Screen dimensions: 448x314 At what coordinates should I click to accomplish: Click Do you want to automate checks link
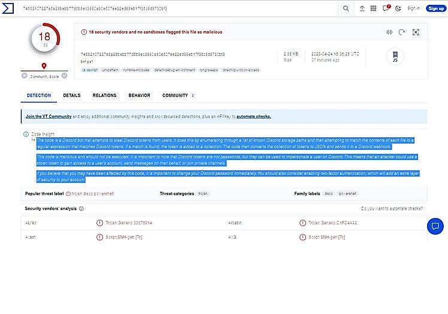pyautogui.click(x=392, y=209)
